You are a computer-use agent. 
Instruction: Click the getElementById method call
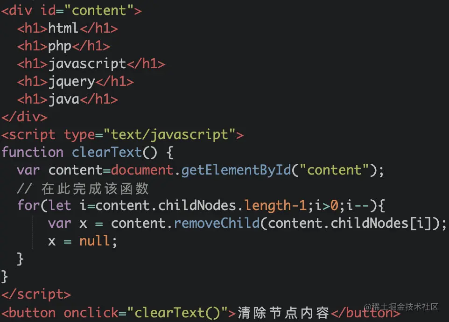tap(236, 170)
